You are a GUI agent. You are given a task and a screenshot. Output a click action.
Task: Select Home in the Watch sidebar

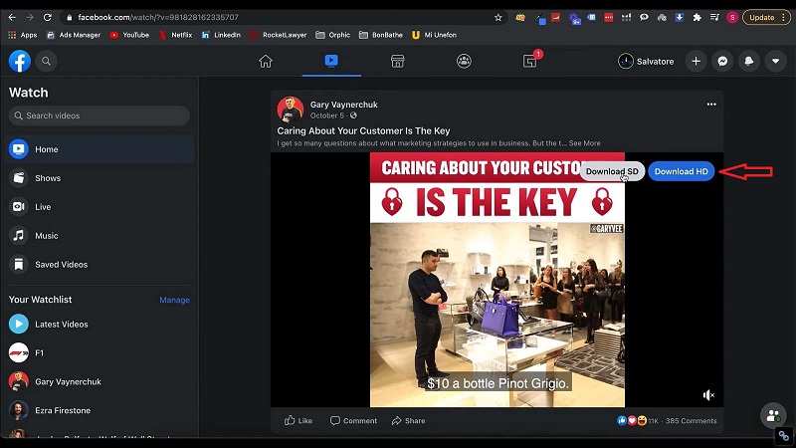tap(99, 149)
